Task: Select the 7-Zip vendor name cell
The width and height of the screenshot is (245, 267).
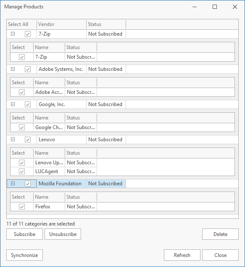Action: pyautogui.click(x=61, y=34)
